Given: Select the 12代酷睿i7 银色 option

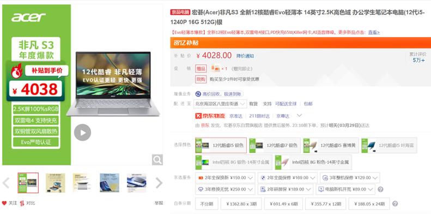Looking at the screenshot, I should pyautogui.click(x=275, y=145).
